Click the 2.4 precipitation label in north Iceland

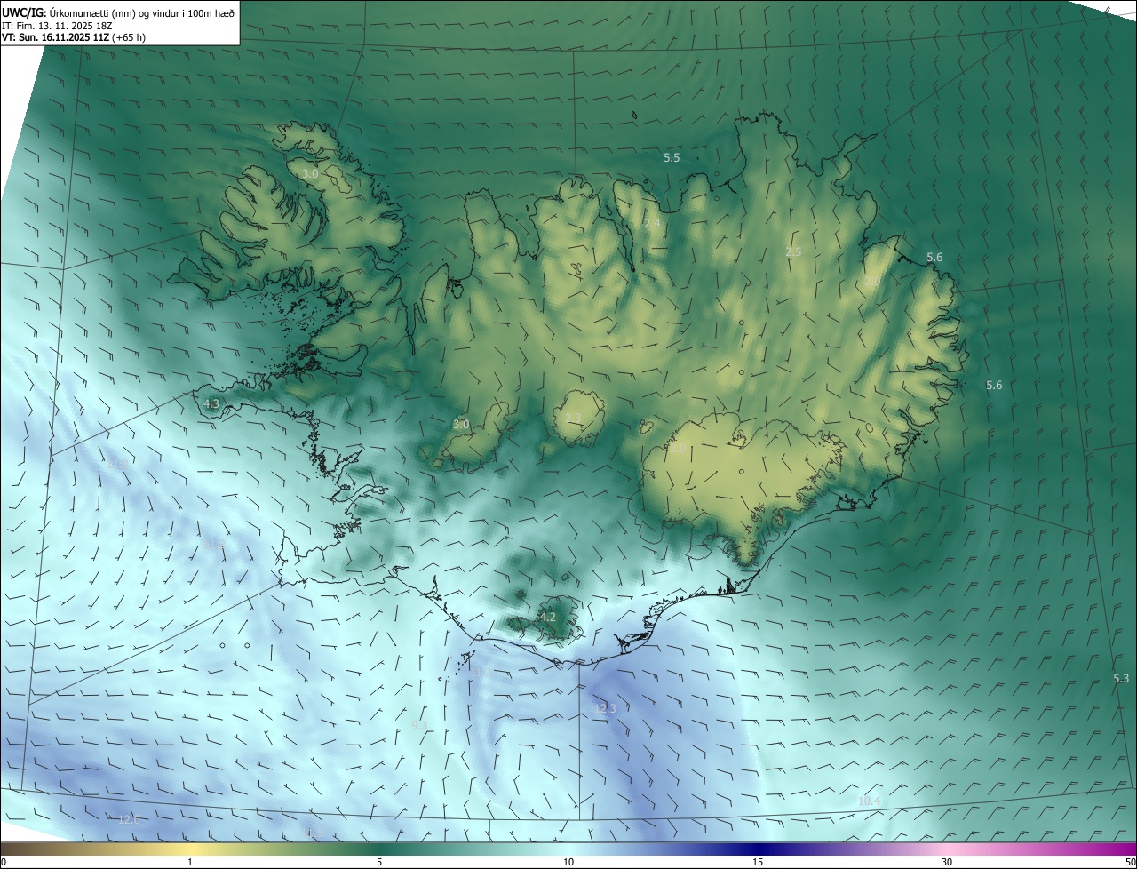(x=652, y=224)
